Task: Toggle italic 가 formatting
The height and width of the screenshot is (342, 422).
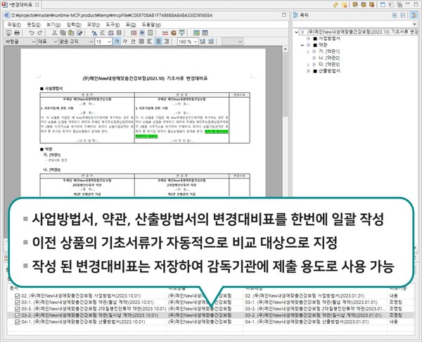Action: 125,42
